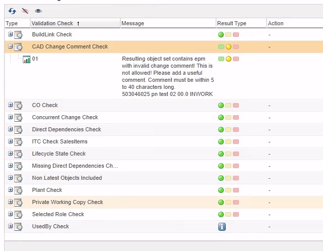Click the Direct Dependencies Check type icon

(x=18, y=130)
